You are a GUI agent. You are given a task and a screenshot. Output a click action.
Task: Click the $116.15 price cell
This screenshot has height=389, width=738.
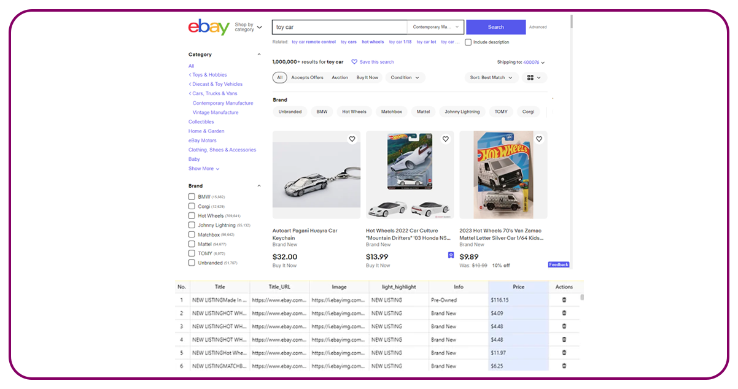[x=519, y=300]
